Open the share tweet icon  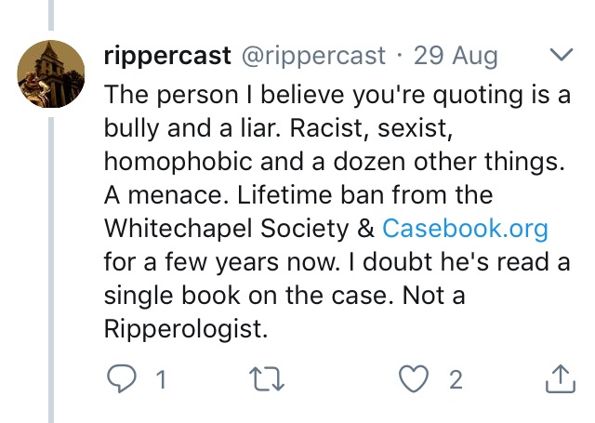560,378
